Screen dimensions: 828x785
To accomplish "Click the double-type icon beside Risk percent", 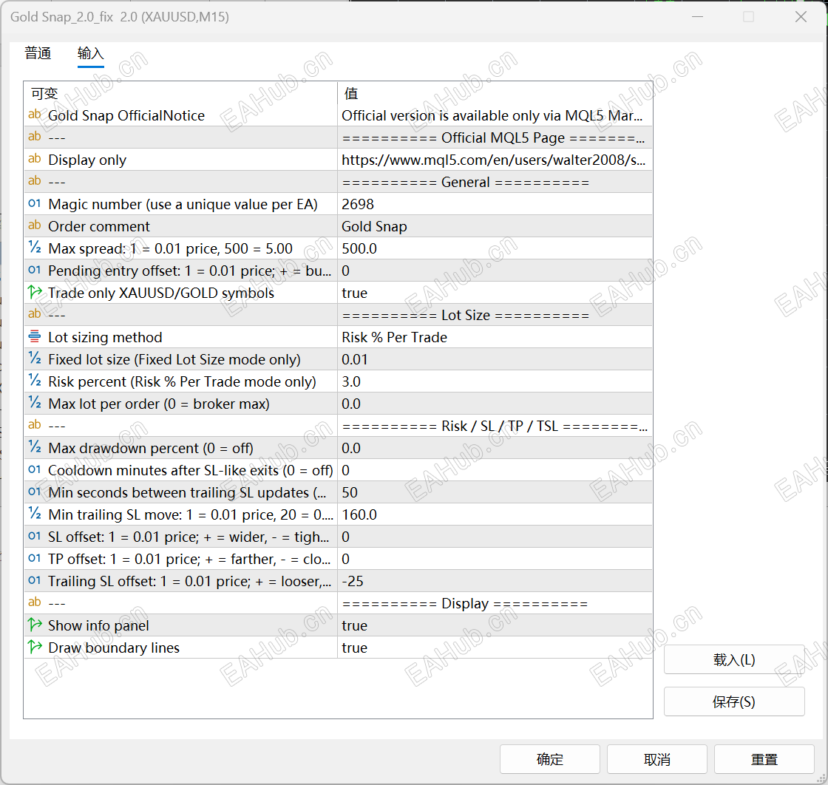I will point(34,381).
